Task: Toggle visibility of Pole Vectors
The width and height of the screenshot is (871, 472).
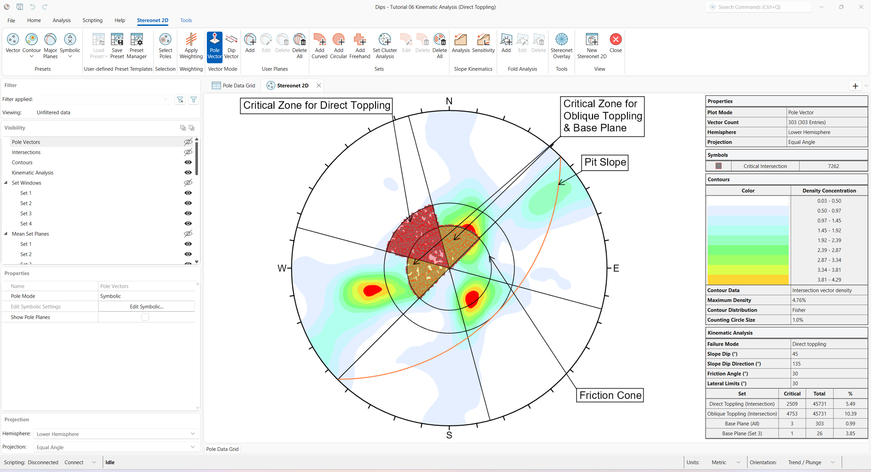Action: tap(188, 142)
